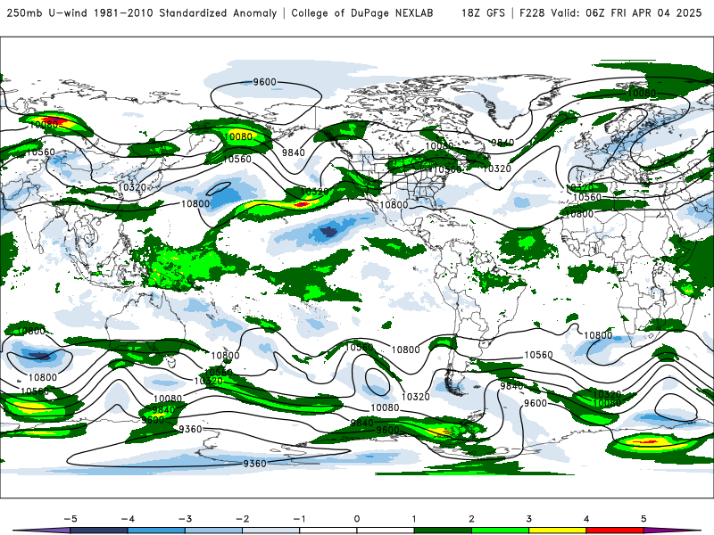Click the '1' colorbar tick label
Viewport: 714px width, 535px height.
pos(414,519)
